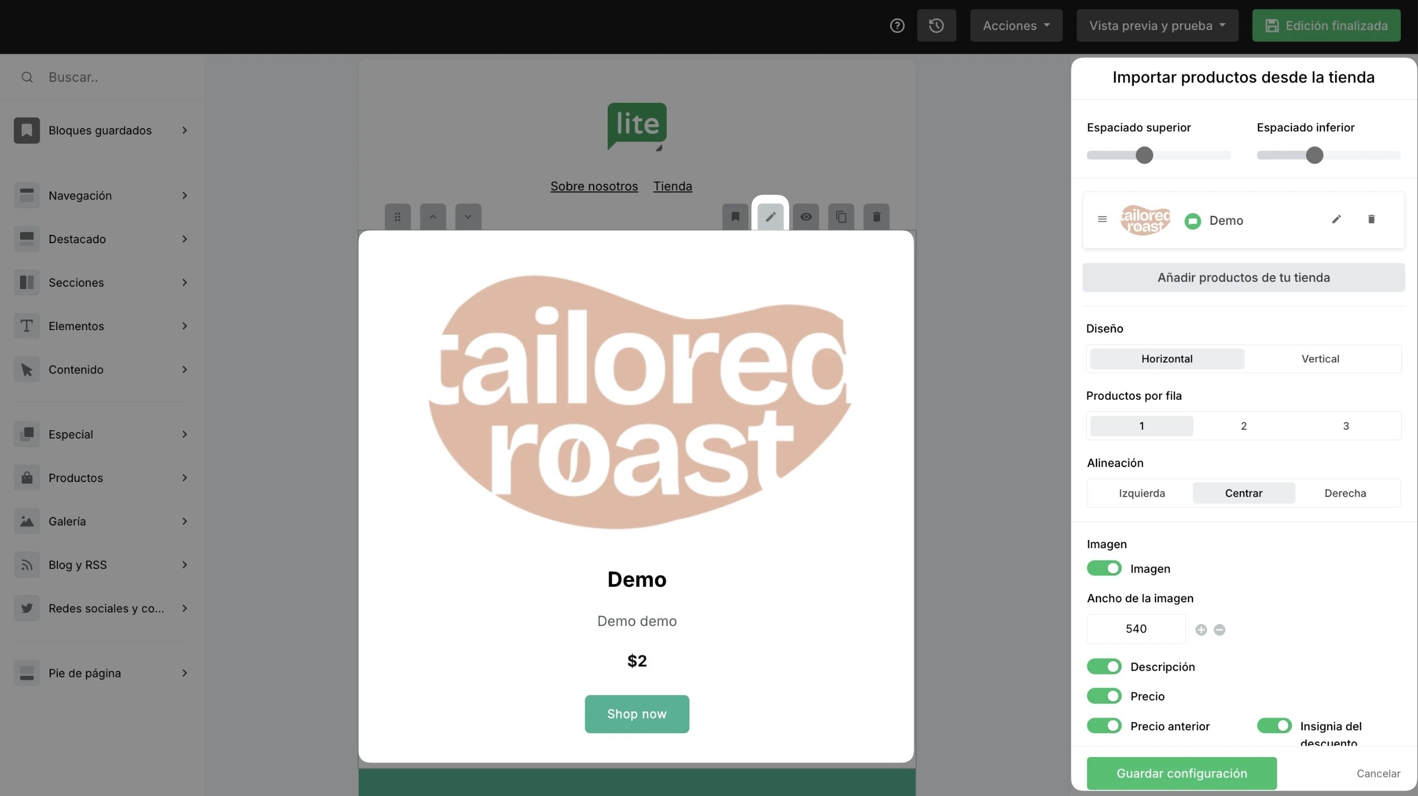
Task: Click Añadir productos de tu tienda
Action: (x=1243, y=277)
